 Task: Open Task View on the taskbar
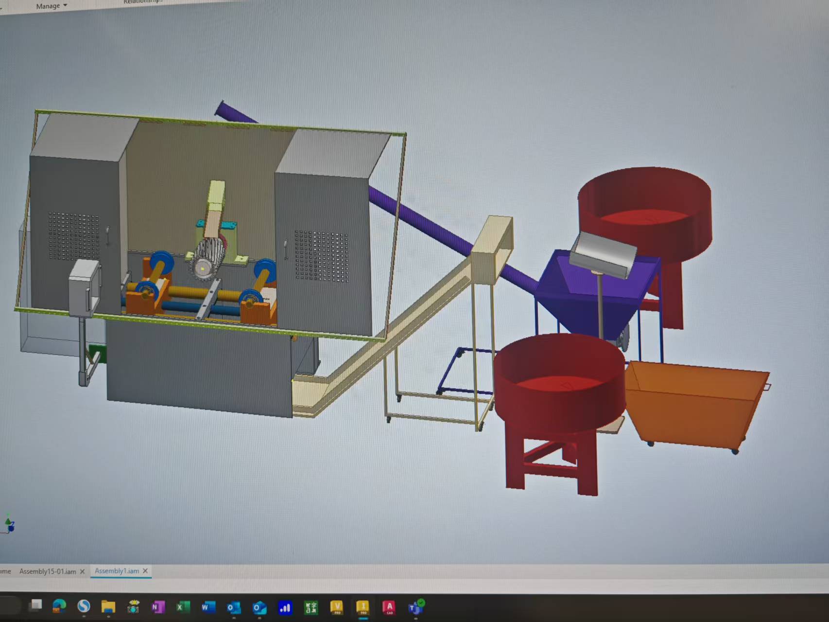pos(35,605)
